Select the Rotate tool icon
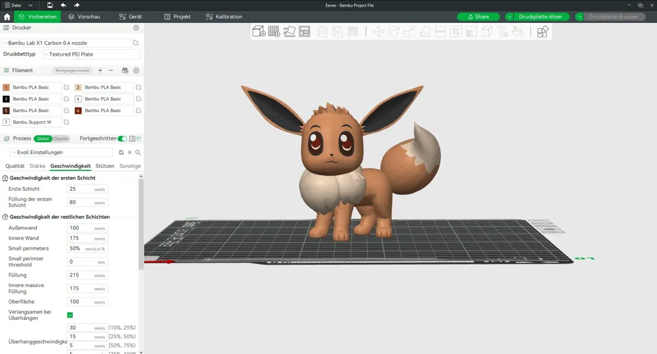Image resolution: width=657 pixels, height=354 pixels. click(x=394, y=31)
